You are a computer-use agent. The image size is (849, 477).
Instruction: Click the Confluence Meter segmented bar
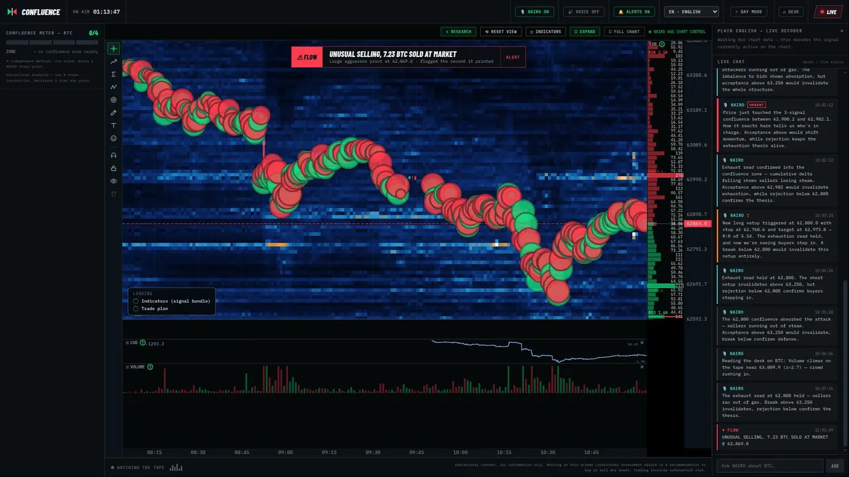click(x=52, y=42)
